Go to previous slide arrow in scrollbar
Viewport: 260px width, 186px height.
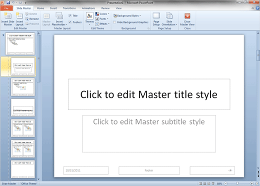[258, 172]
